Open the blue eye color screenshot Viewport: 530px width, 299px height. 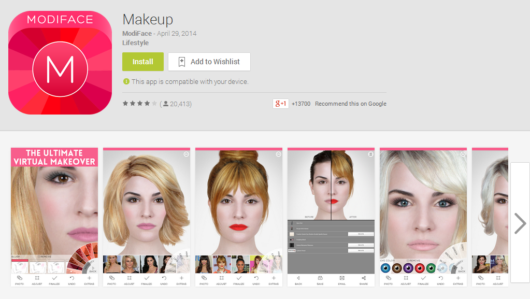point(423,217)
